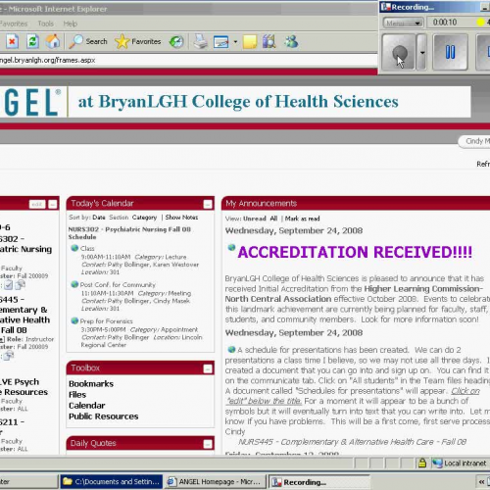Screen dimensions: 490x490
Task: Click the record button in Recording window
Action: pyautogui.click(x=399, y=52)
